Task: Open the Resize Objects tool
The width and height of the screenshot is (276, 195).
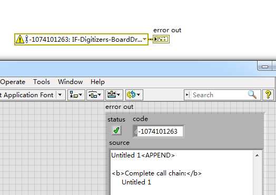Action: click(x=114, y=95)
